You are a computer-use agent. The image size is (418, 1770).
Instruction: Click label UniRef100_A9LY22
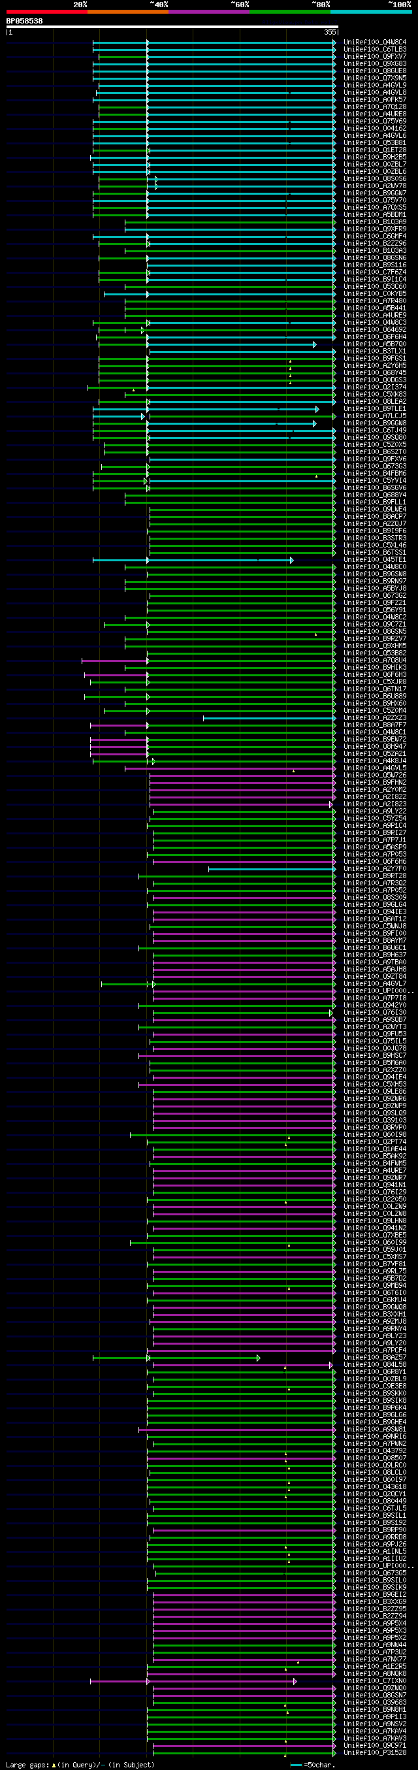(x=375, y=811)
